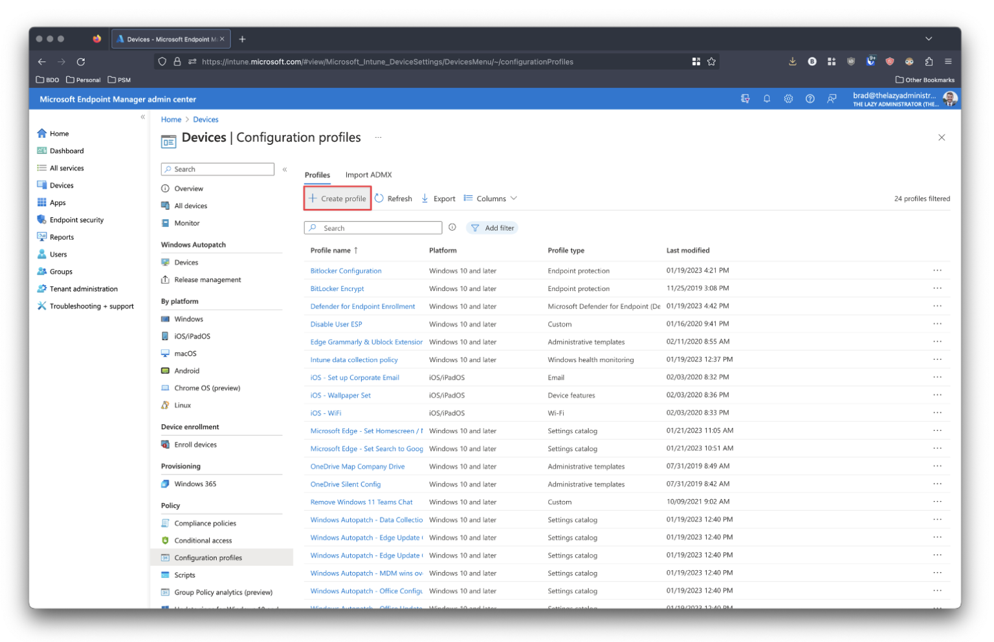
Task: Click Add filter button
Action: point(492,228)
